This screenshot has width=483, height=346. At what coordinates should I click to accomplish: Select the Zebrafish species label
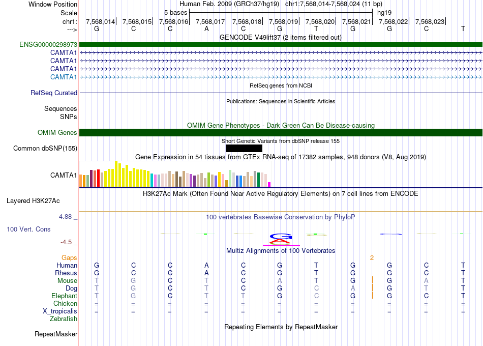tap(64, 319)
